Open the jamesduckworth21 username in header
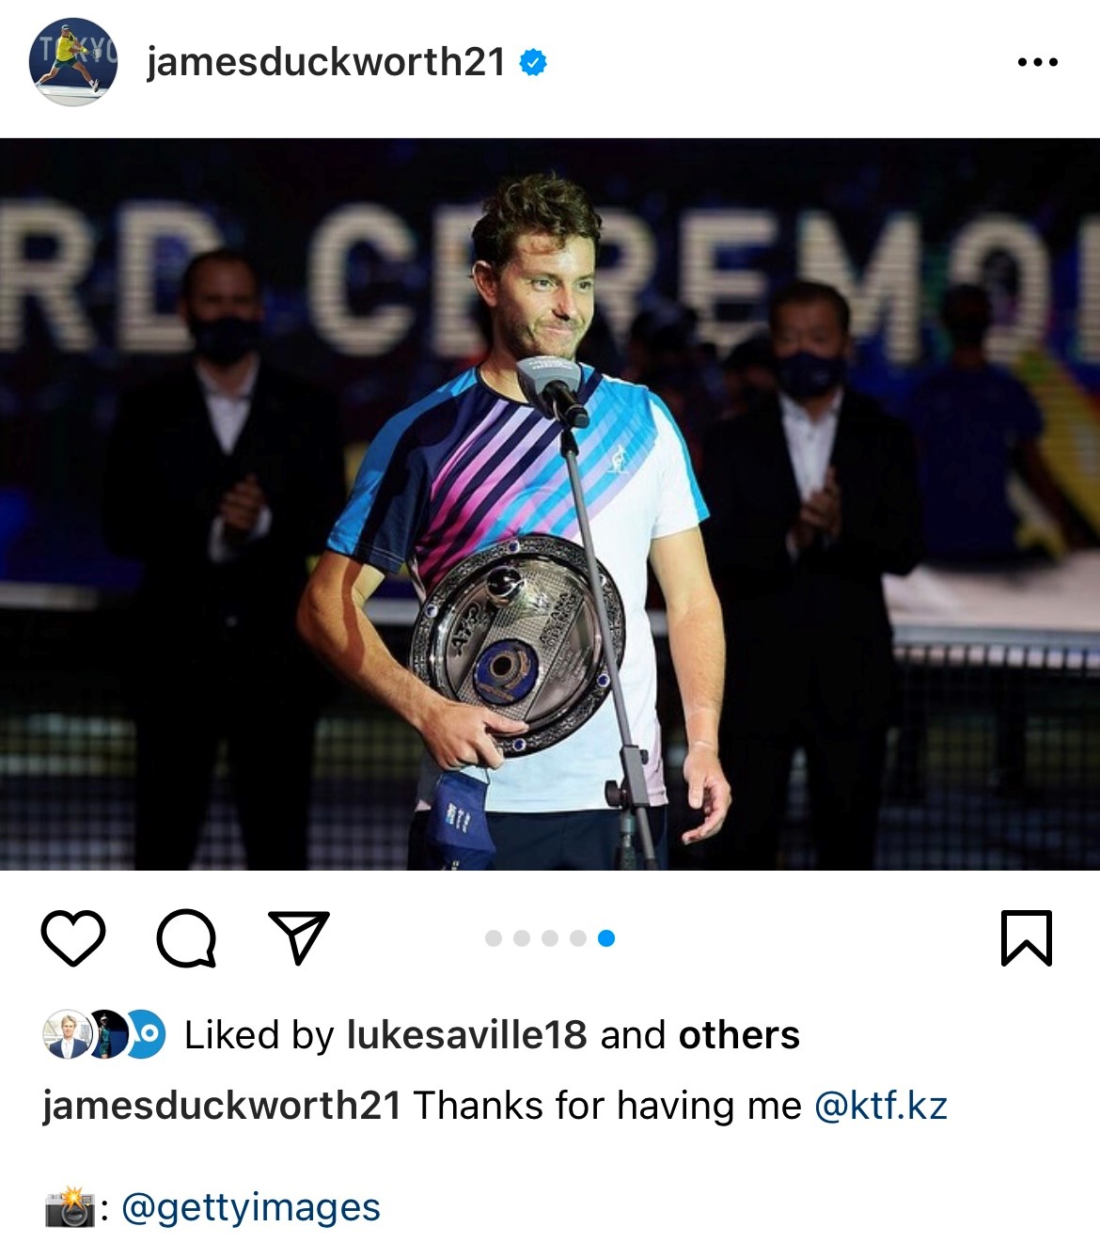This screenshot has height=1242, width=1100. tap(326, 62)
